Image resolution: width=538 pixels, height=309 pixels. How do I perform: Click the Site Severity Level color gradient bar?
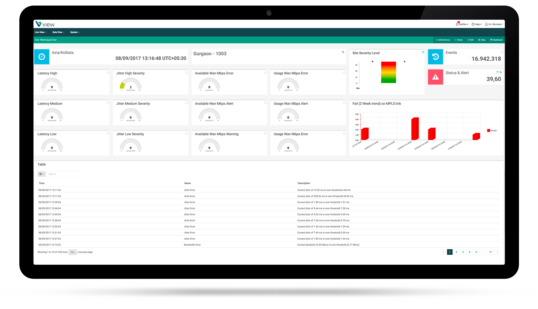(x=389, y=72)
